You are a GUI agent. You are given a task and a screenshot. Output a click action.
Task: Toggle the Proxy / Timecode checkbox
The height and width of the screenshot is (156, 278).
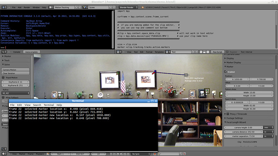coord(228,114)
